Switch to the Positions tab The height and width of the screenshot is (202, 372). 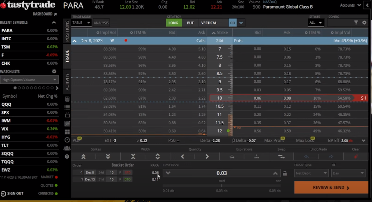67,31
